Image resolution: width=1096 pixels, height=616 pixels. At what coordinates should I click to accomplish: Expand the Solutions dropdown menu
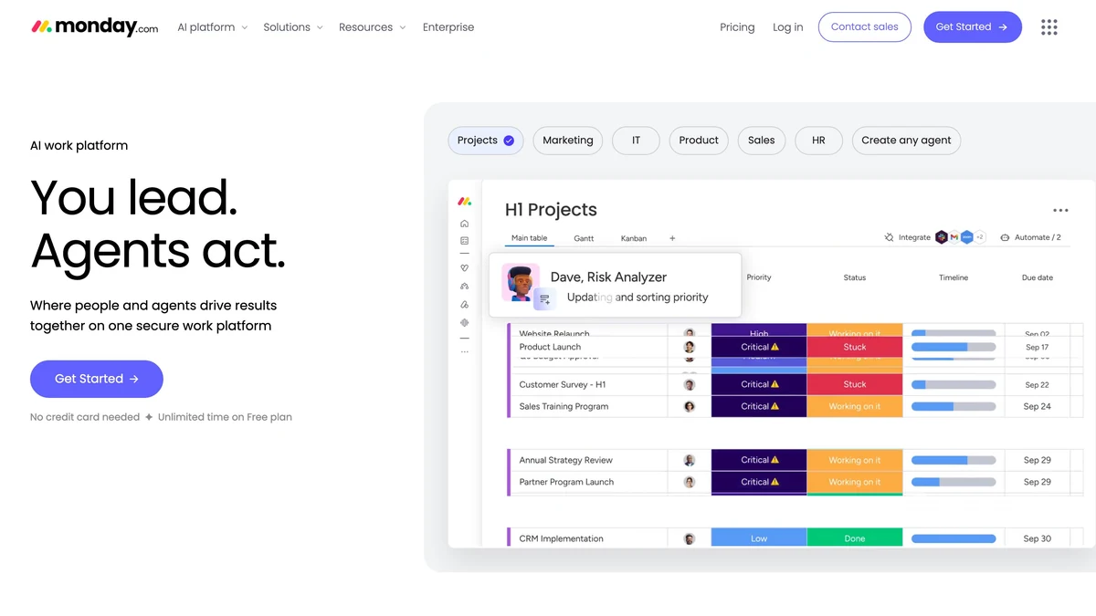(293, 27)
